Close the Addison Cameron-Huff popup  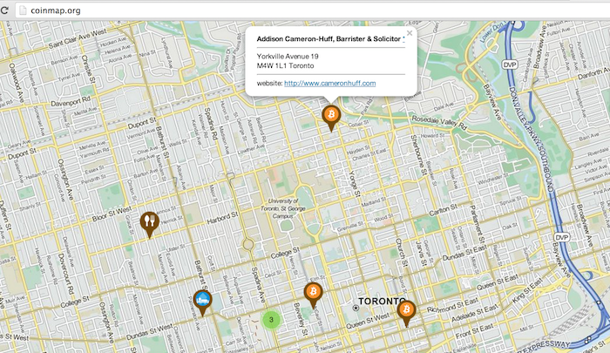pos(410,33)
